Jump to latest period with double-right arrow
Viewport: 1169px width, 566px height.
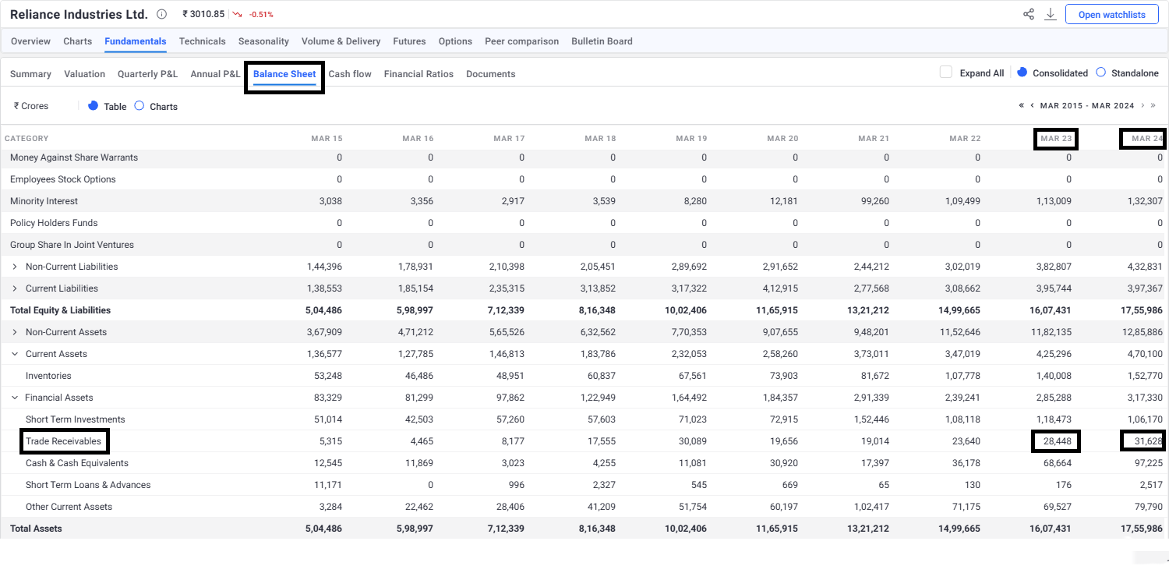(x=1154, y=105)
